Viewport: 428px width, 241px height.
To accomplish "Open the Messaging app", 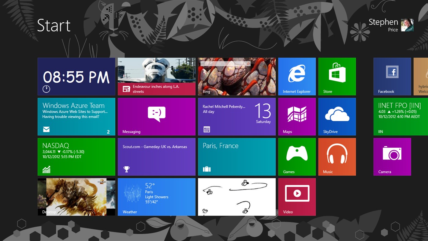I will click(x=156, y=116).
